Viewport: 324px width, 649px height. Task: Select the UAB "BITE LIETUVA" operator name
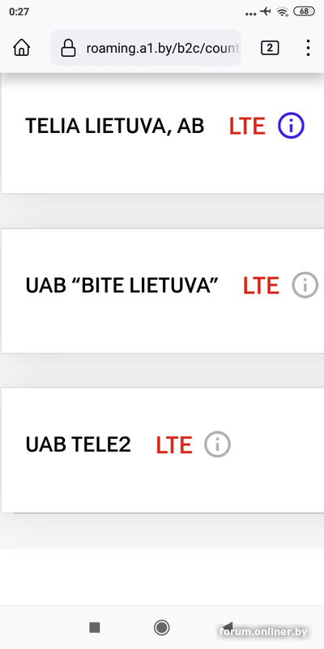[122, 285]
